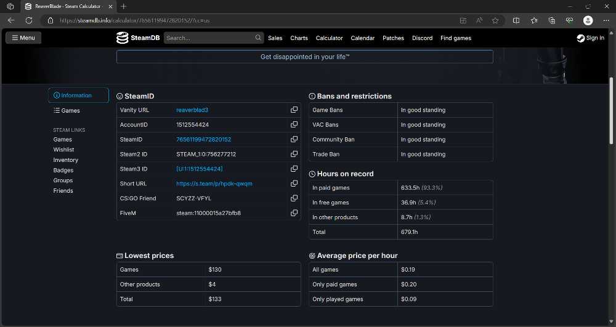Copy the Short URL link
The width and height of the screenshot is (616, 327).
(294, 184)
